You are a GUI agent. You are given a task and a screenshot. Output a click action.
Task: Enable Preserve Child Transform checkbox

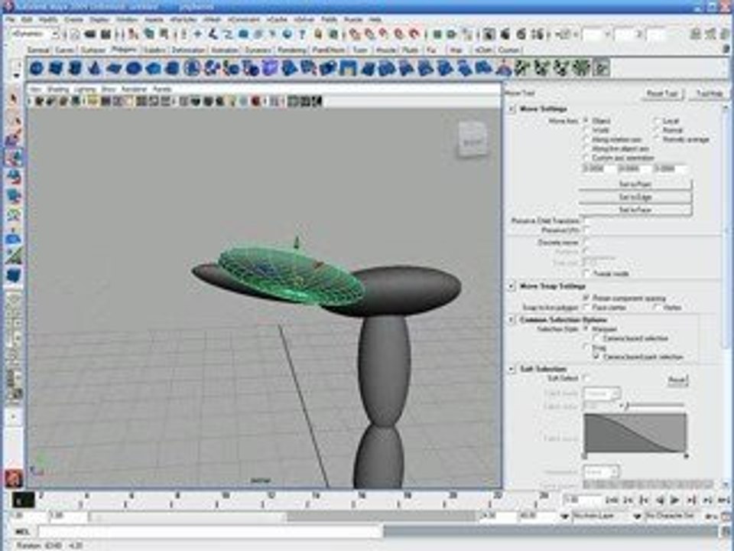click(x=586, y=220)
